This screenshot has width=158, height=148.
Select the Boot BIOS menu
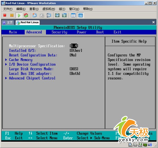click(100, 32)
